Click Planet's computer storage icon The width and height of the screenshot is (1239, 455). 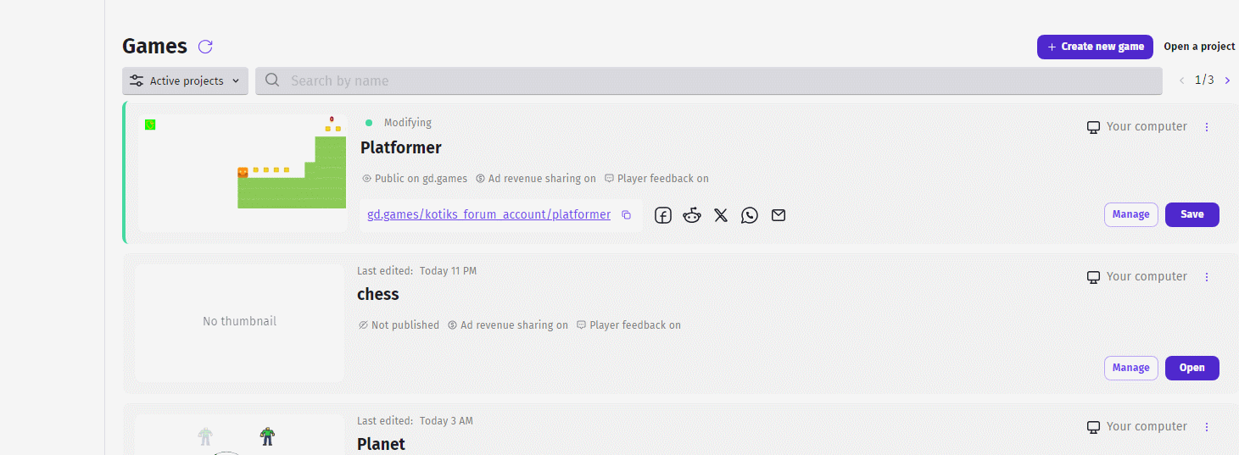[1094, 427]
